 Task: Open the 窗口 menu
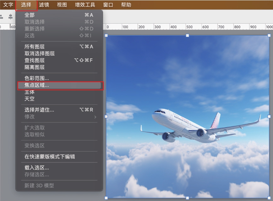point(108,5)
